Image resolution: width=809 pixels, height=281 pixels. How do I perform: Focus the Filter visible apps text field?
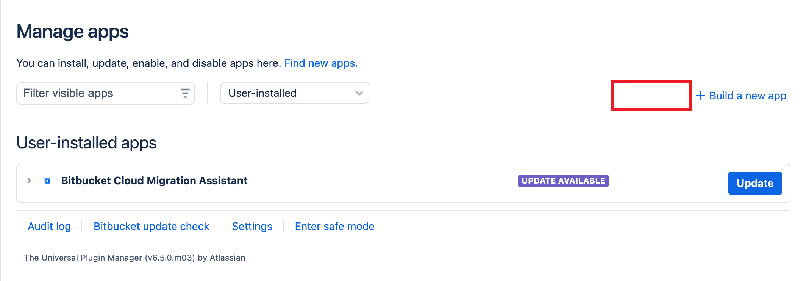click(98, 93)
